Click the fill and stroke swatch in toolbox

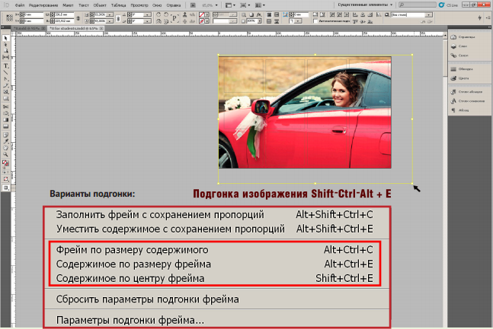tap(5, 163)
